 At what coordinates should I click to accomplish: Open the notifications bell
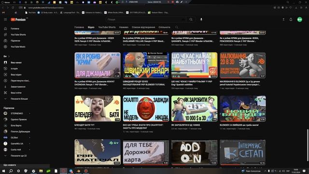[291, 19]
